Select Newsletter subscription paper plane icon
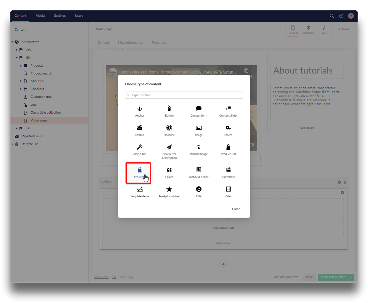The image size is (368, 303). [x=169, y=147]
